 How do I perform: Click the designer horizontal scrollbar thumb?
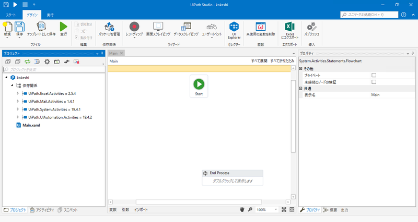pos(199,202)
